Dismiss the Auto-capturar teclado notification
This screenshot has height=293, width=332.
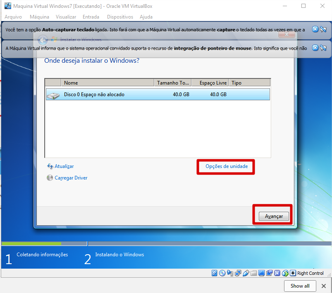[x=315, y=29]
